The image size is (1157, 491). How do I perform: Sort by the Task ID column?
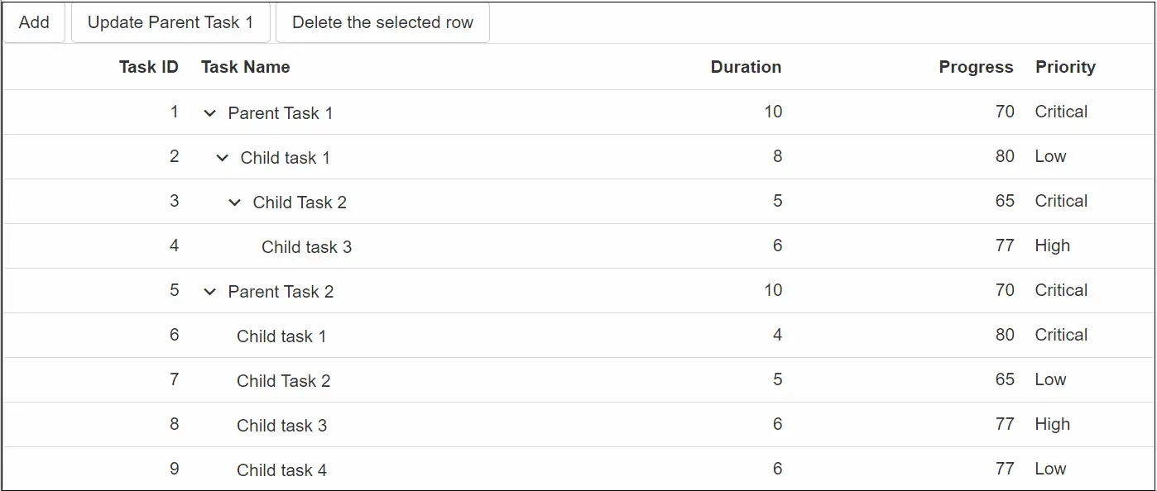(x=149, y=67)
